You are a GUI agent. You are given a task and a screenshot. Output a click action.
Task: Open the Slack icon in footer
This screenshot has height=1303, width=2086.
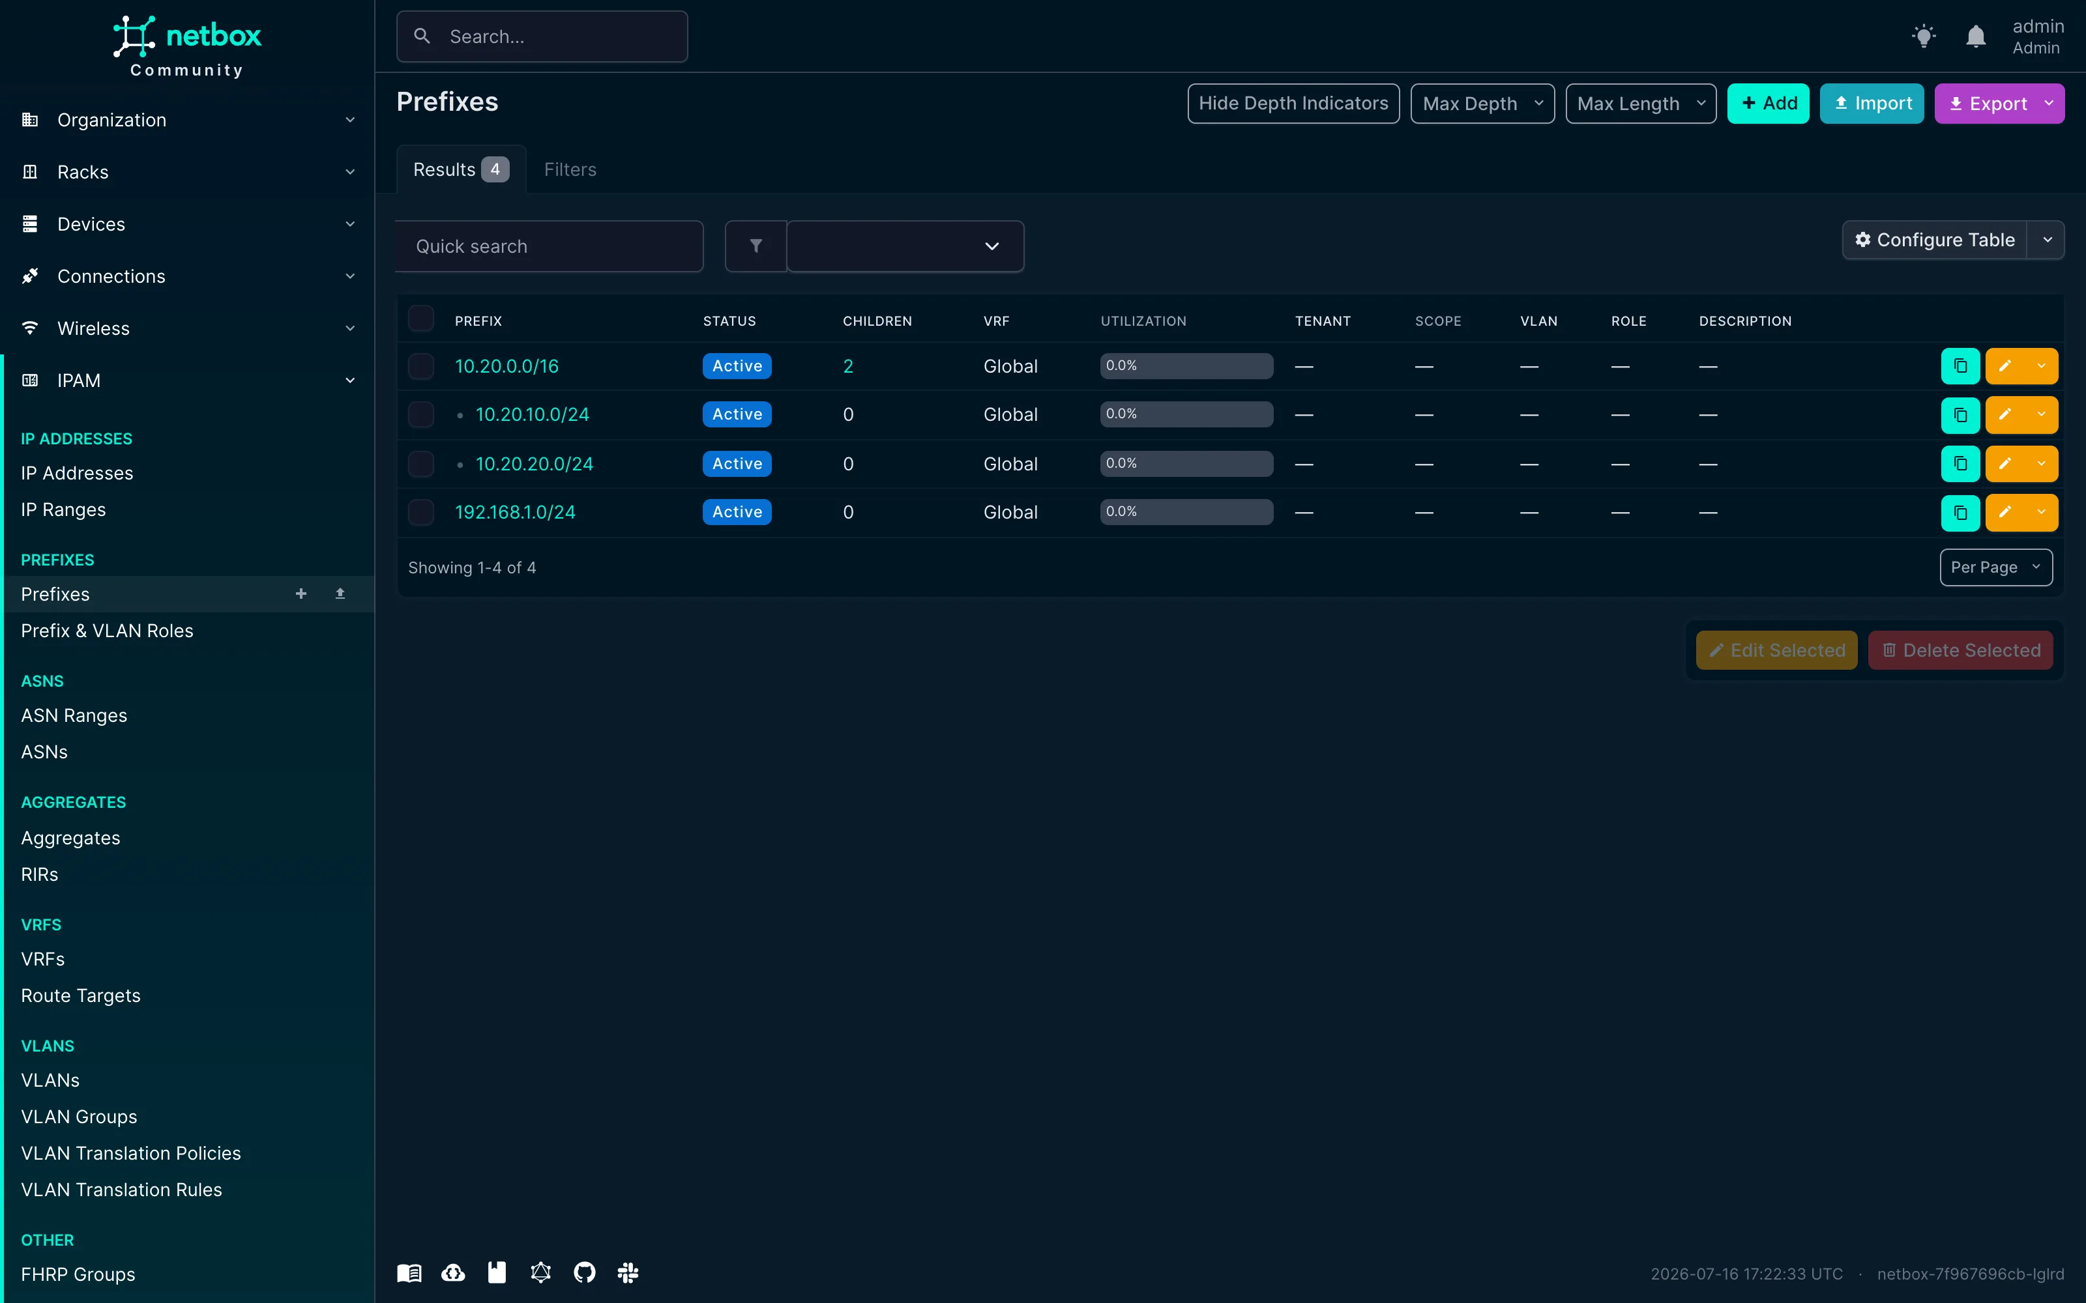click(628, 1273)
